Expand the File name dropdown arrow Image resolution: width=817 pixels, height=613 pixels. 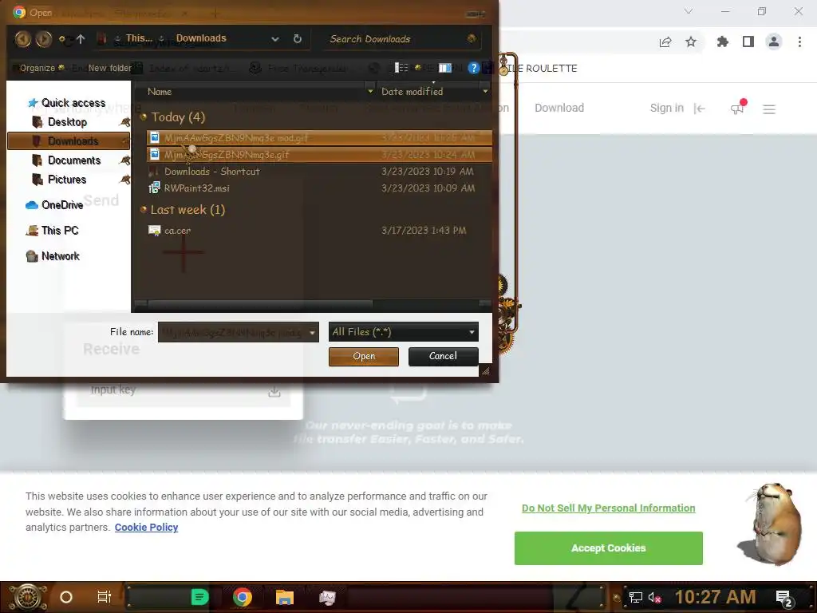point(313,332)
